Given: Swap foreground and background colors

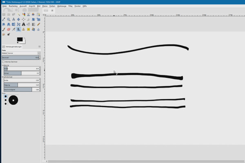Looking at the screenshot, I should click(x=24, y=38).
